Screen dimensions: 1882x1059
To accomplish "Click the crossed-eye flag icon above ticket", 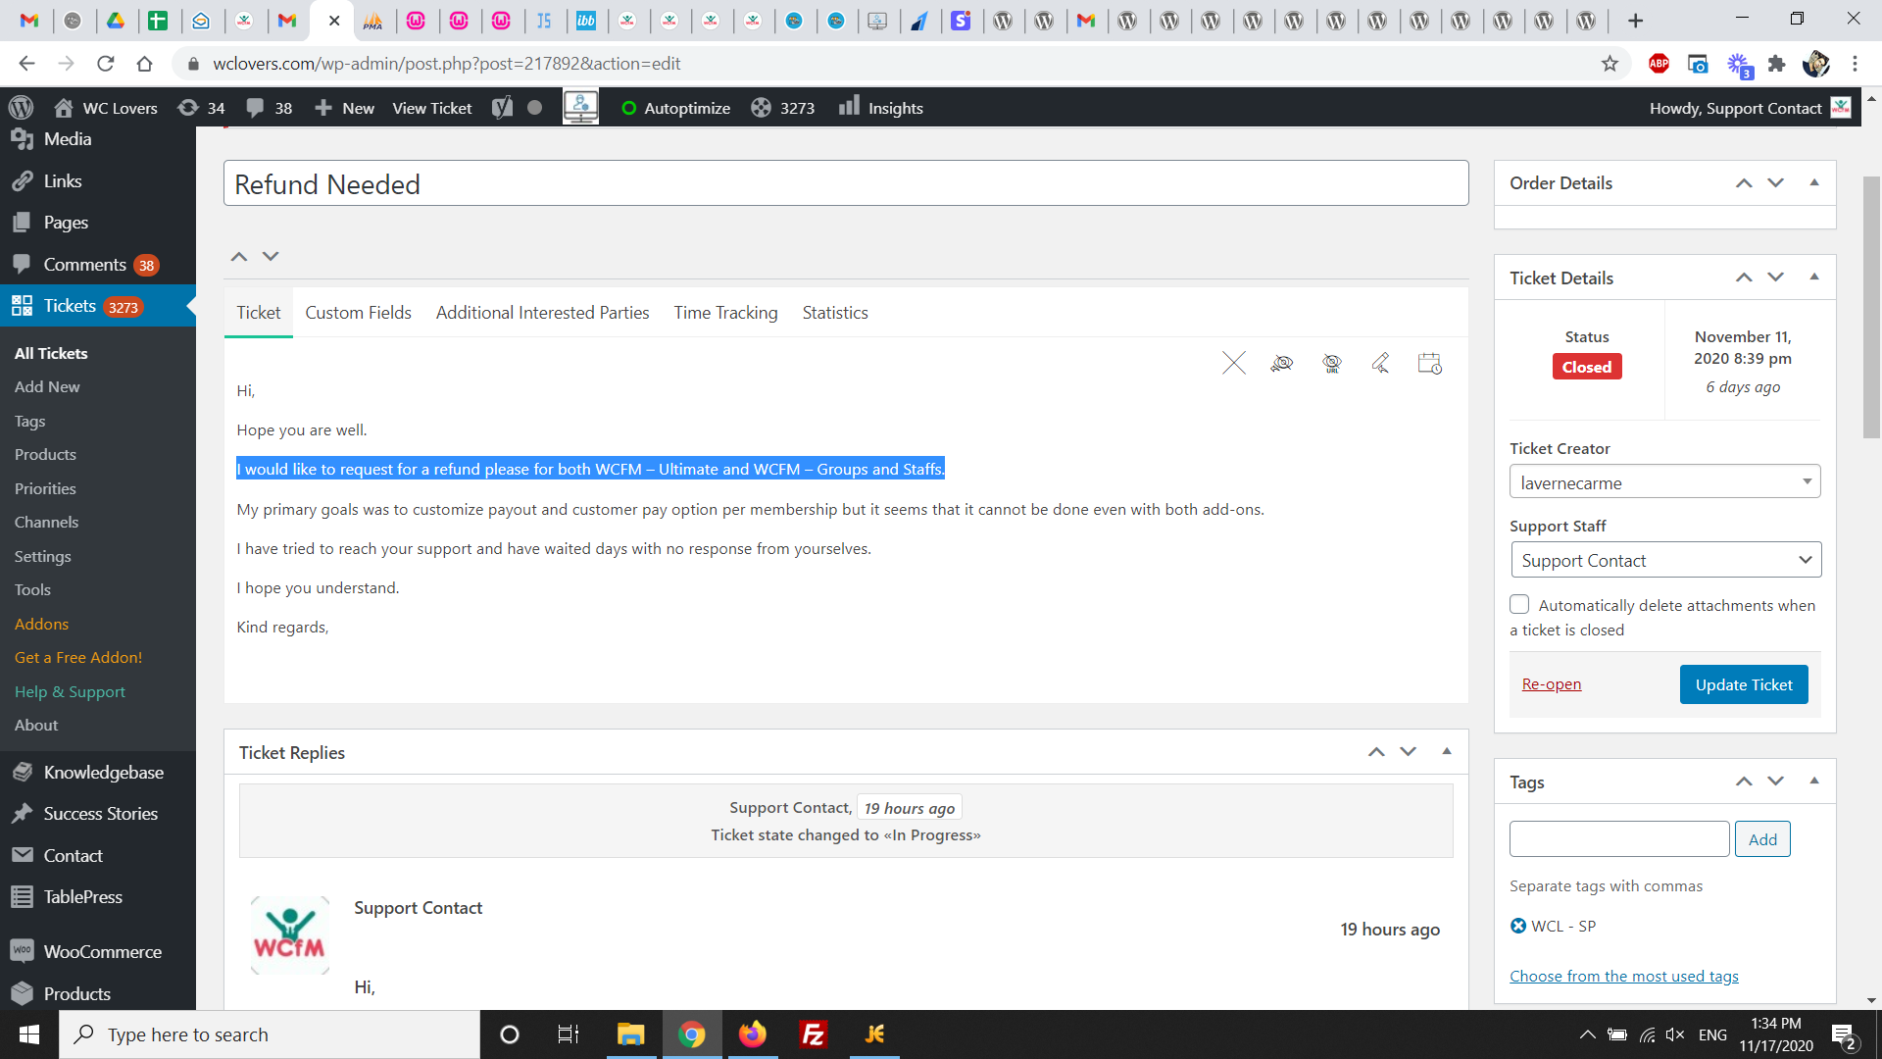I will tap(1282, 364).
